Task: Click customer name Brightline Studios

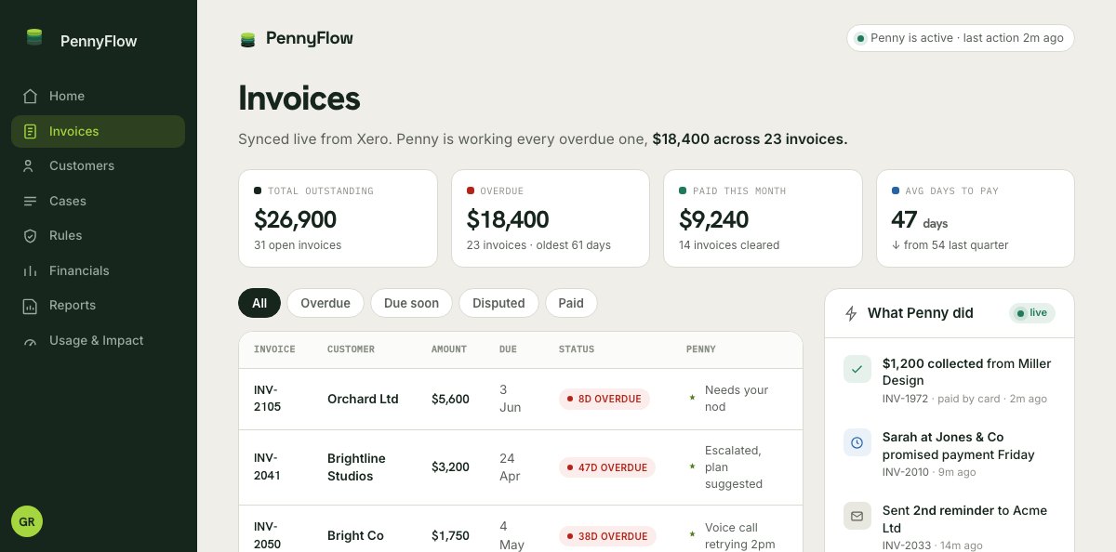Action: tap(356, 467)
